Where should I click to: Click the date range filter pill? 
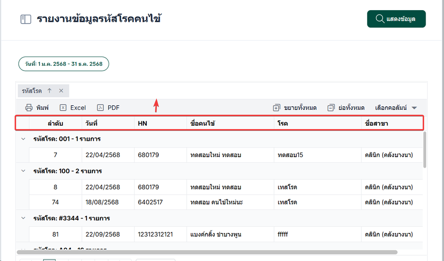click(64, 64)
